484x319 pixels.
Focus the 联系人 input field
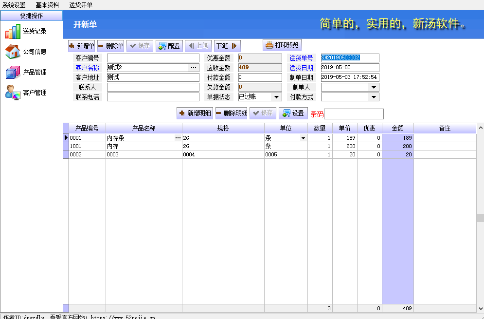click(153, 87)
